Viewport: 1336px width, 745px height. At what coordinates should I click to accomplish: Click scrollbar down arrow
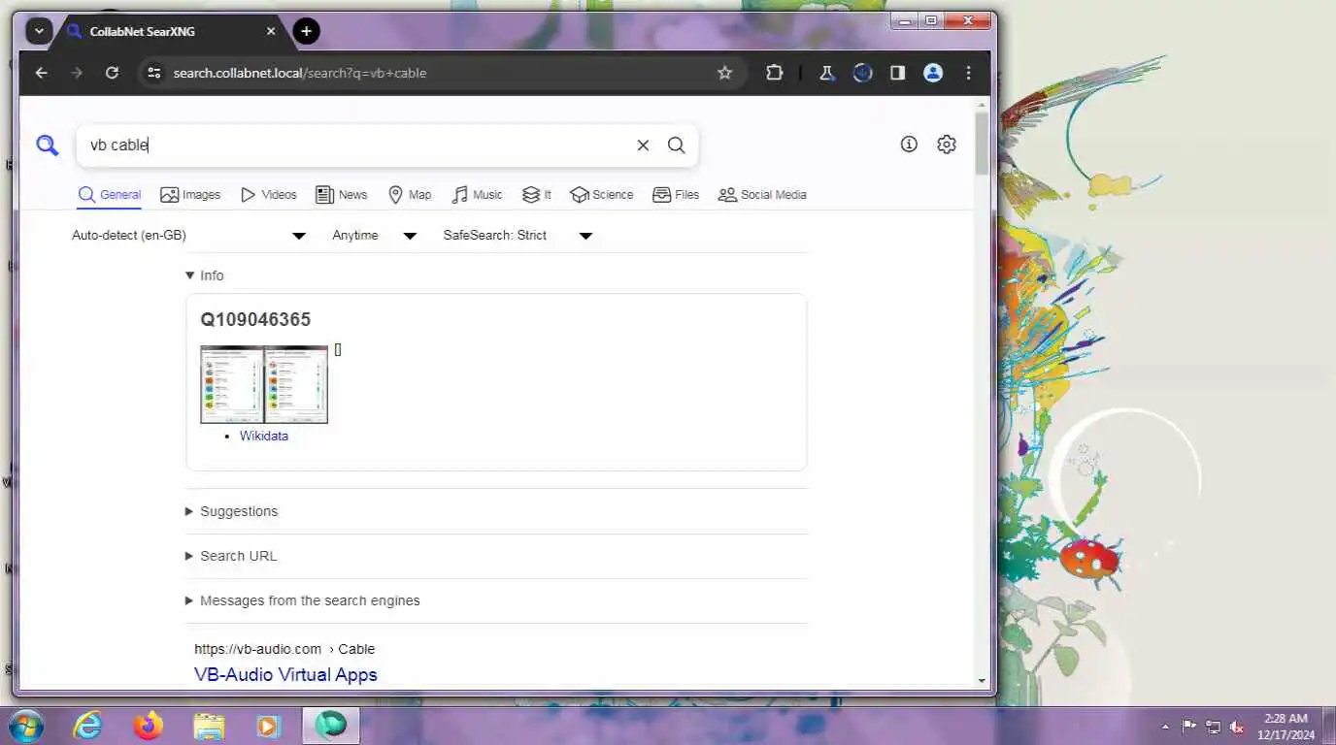click(982, 681)
